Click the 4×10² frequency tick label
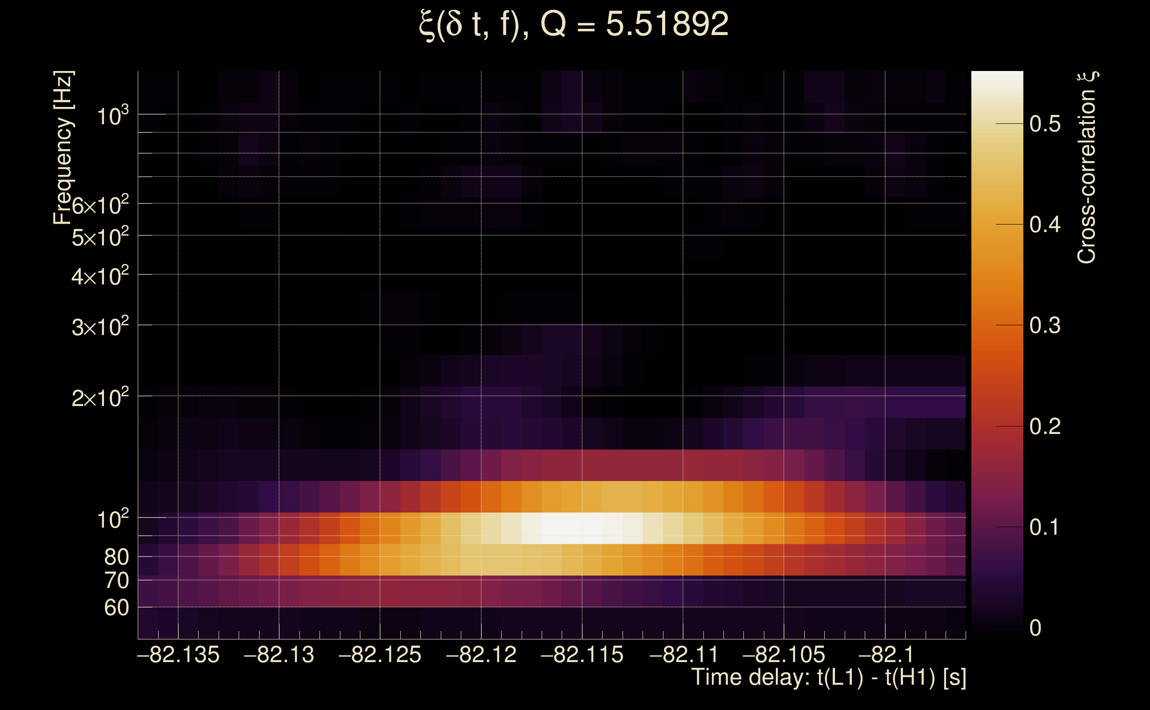The image size is (1150, 710). (x=100, y=276)
